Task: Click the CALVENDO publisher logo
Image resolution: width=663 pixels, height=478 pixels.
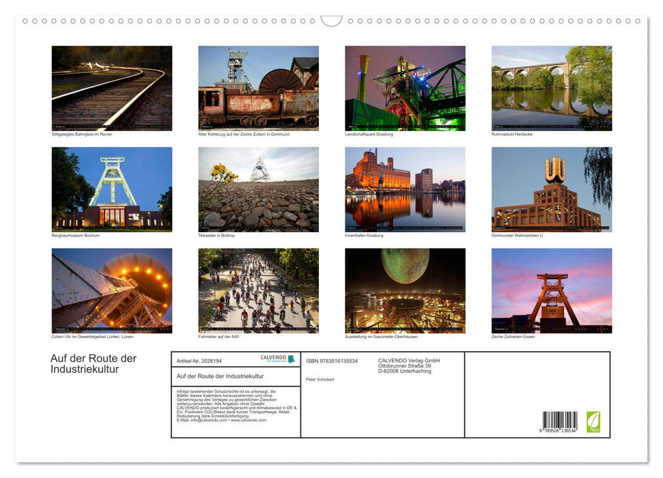Action: [273, 358]
